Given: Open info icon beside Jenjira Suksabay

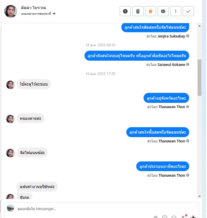Looking at the screenshot, I should pos(188,36).
